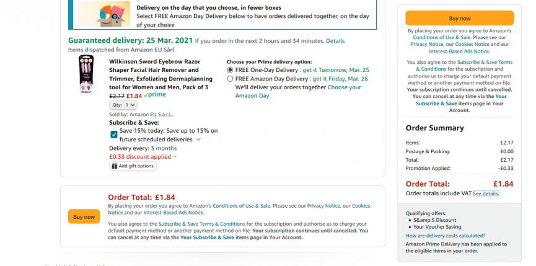Open Order totals See details link

point(486,193)
